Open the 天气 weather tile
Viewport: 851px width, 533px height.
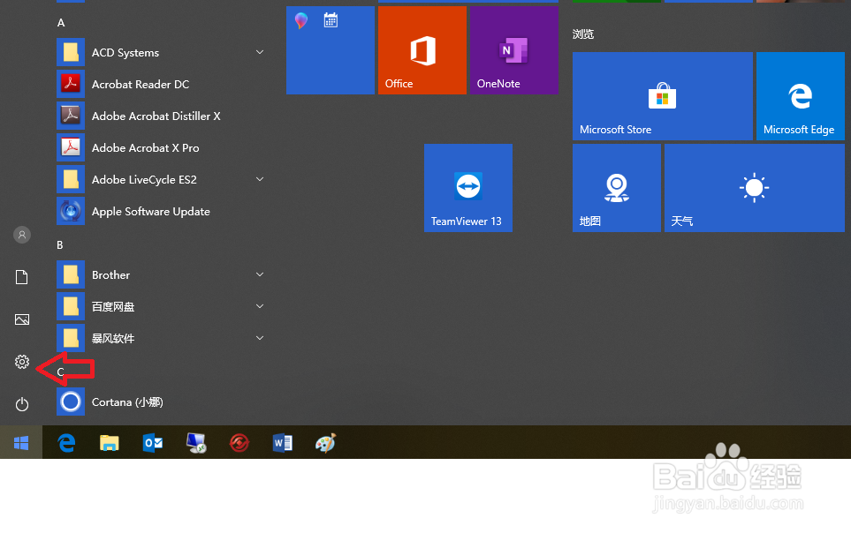click(x=755, y=188)
